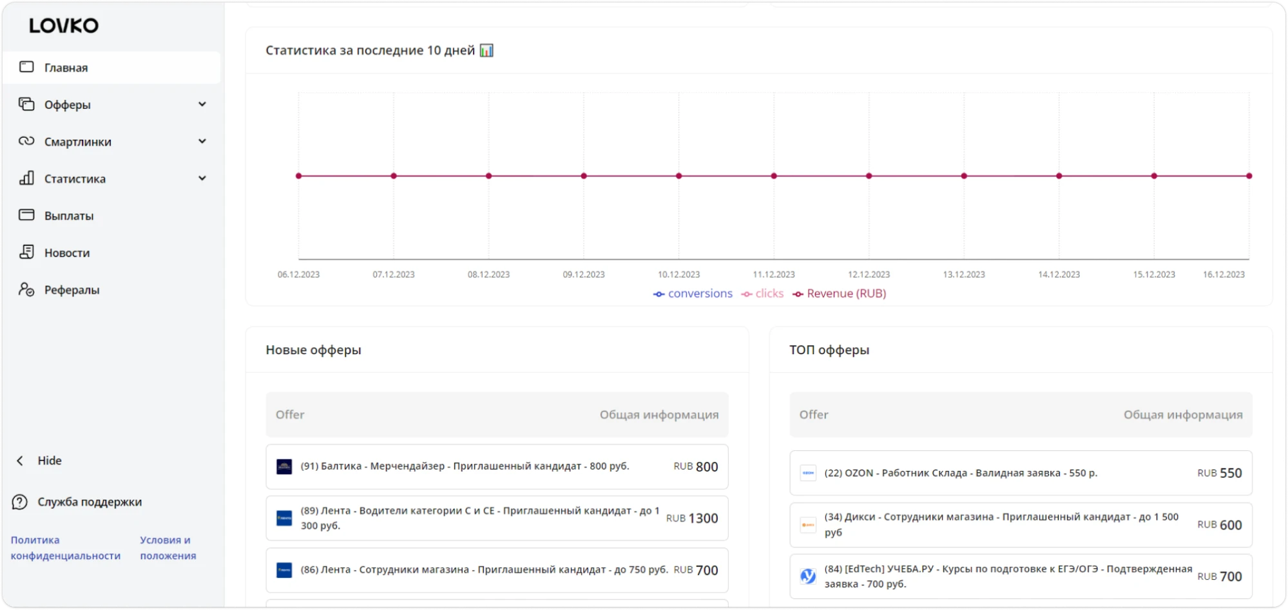Image resolution: width=1288 pixels, height=610 pixels.
Task: Open offer (91) Балтика - Мерчендайзер
Action: 497,466
